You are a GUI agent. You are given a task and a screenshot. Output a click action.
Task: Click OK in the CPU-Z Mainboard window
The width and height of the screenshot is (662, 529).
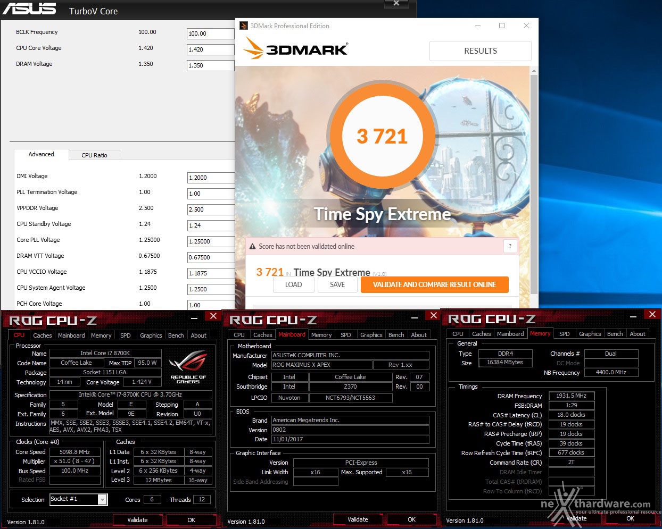pos(412,519)
